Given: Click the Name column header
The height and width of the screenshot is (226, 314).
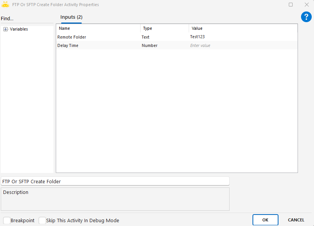Looking at the screenshot, I should [65, 29].
